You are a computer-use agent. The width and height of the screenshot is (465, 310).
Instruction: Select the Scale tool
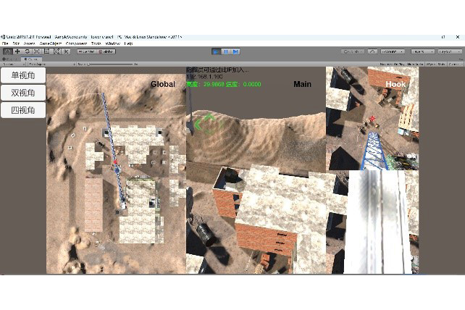(37, 51)
